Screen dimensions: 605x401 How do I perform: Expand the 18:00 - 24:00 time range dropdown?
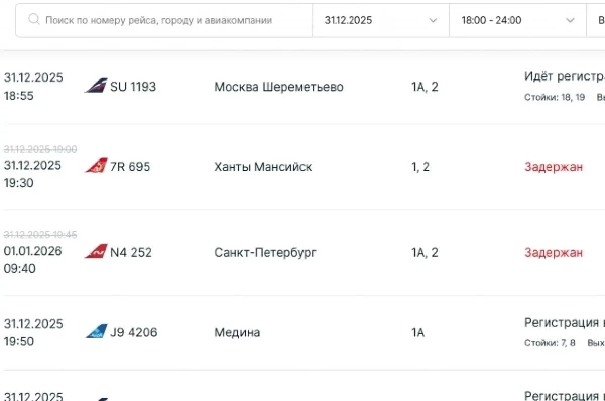pos(517,20)
